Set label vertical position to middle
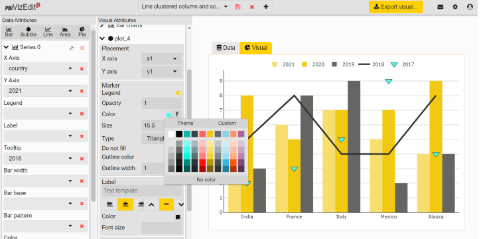483x239 pixels. (x=167, y=204)
